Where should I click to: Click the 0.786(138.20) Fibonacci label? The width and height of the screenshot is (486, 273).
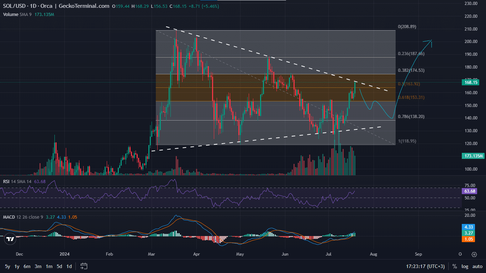click(411, 117)
